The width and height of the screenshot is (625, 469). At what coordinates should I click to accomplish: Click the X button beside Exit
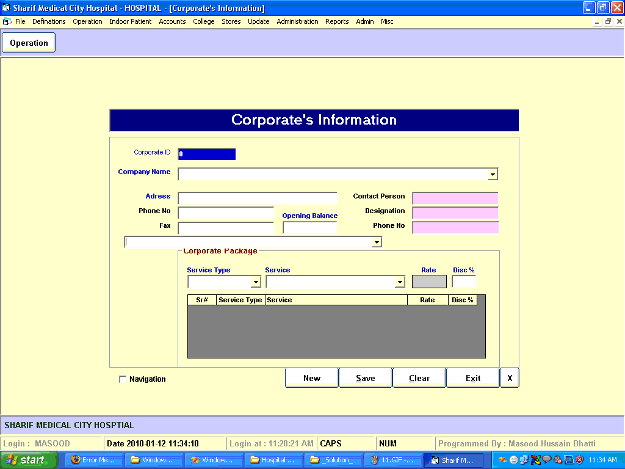pos(510,377)
